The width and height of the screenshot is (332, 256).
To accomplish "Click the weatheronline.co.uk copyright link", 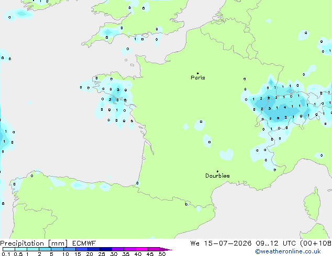I will click(288, 251).
